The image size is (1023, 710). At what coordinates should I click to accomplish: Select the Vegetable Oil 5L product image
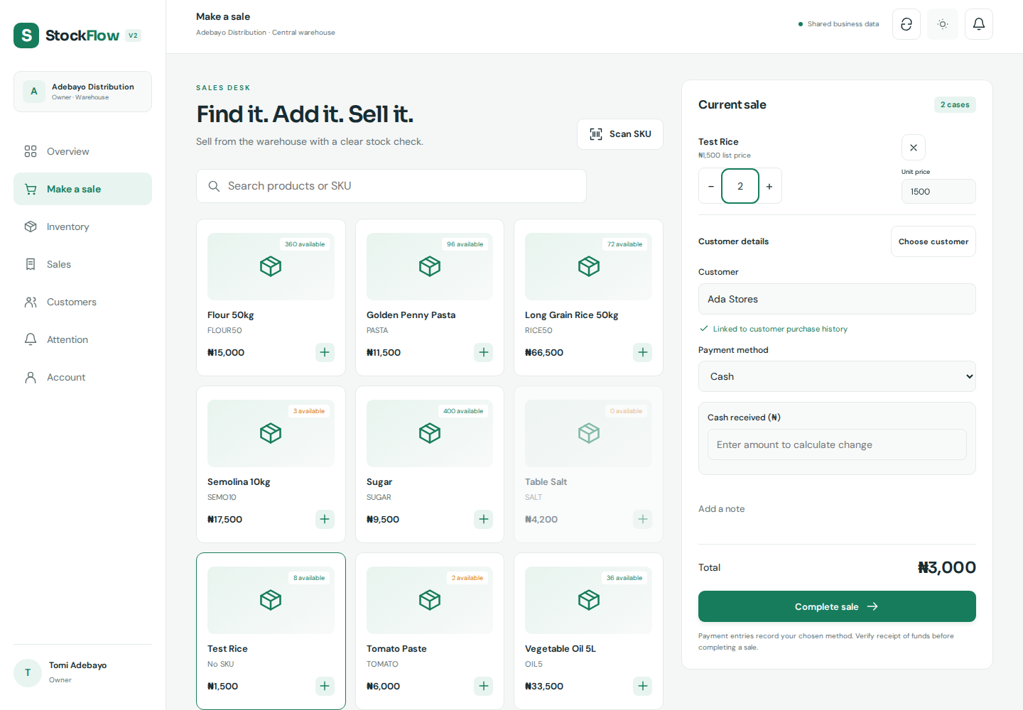(x=588, y=600)
